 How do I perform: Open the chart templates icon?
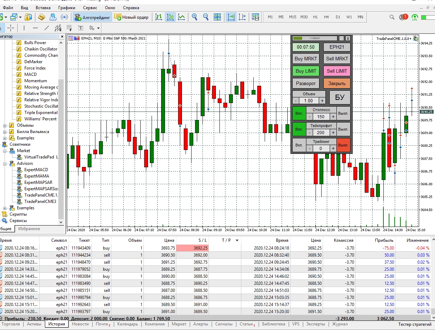click(x=255, y=17)
